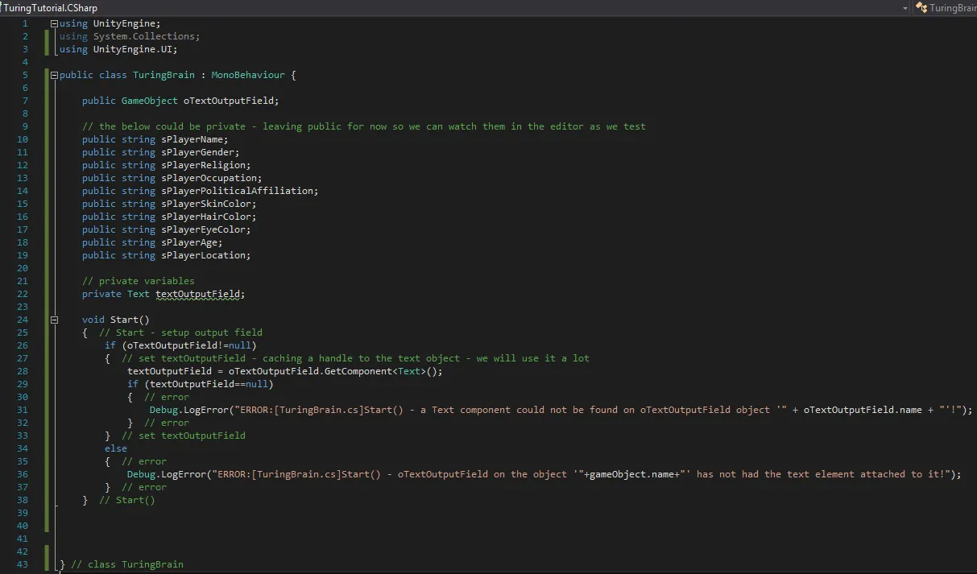Click the sPlayerPoliticalAffiliation variable
Viewport: 977px width, 574px height.
pos(237,191)
